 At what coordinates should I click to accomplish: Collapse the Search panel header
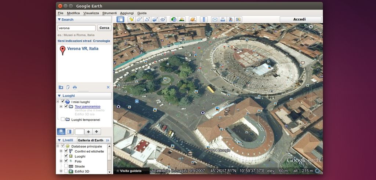click(59, 19)
